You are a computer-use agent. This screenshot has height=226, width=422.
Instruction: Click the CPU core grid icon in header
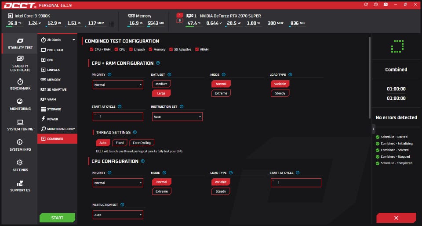[112, 24]
